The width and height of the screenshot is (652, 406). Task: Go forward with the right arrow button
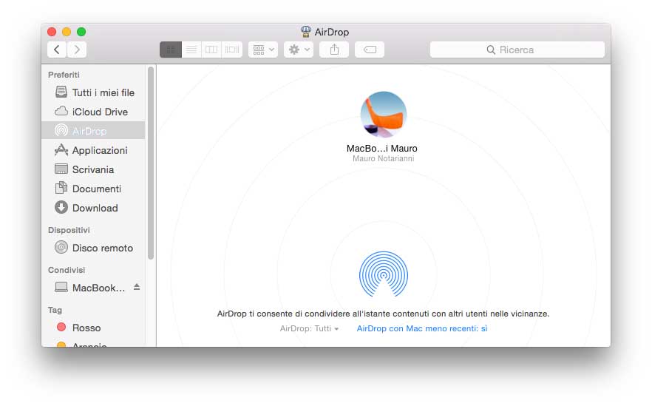[77, 50]
